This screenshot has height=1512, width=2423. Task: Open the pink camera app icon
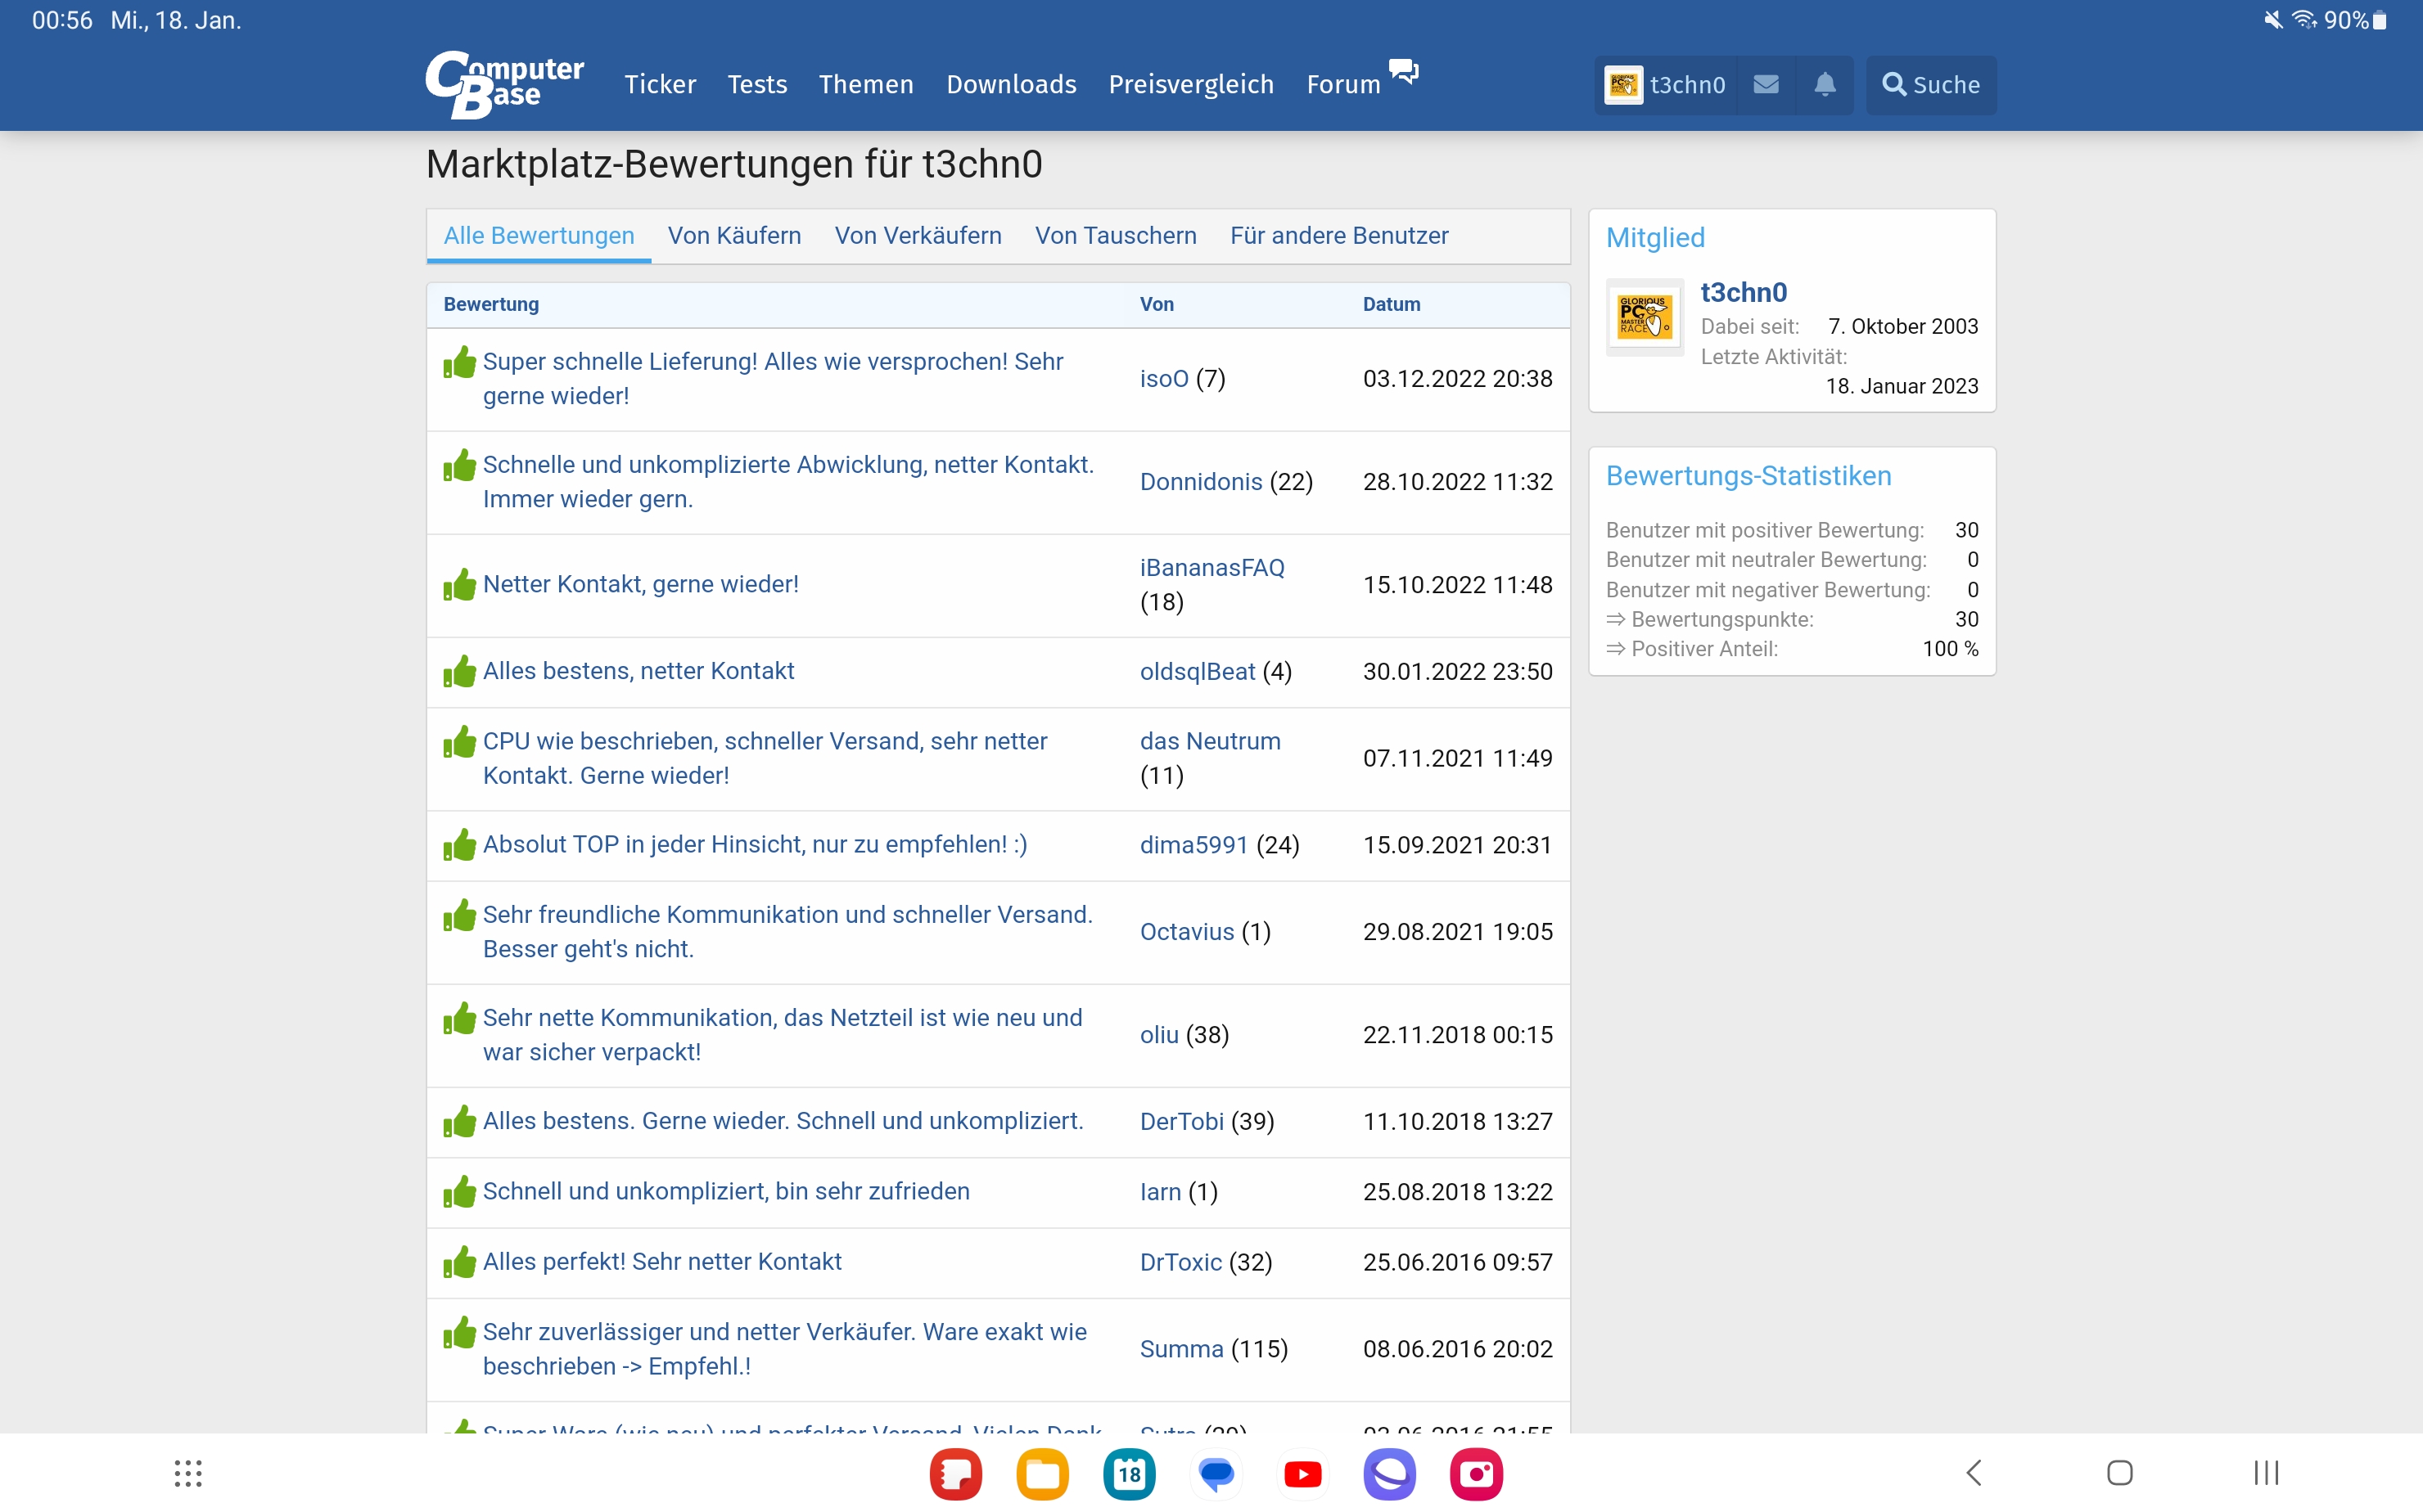(x=1476, y=1473)
